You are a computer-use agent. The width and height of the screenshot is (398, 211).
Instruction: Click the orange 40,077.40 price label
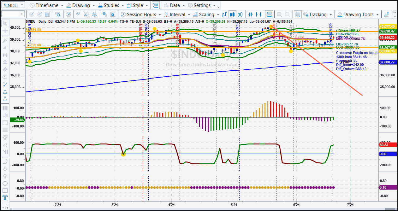[388, 27]
